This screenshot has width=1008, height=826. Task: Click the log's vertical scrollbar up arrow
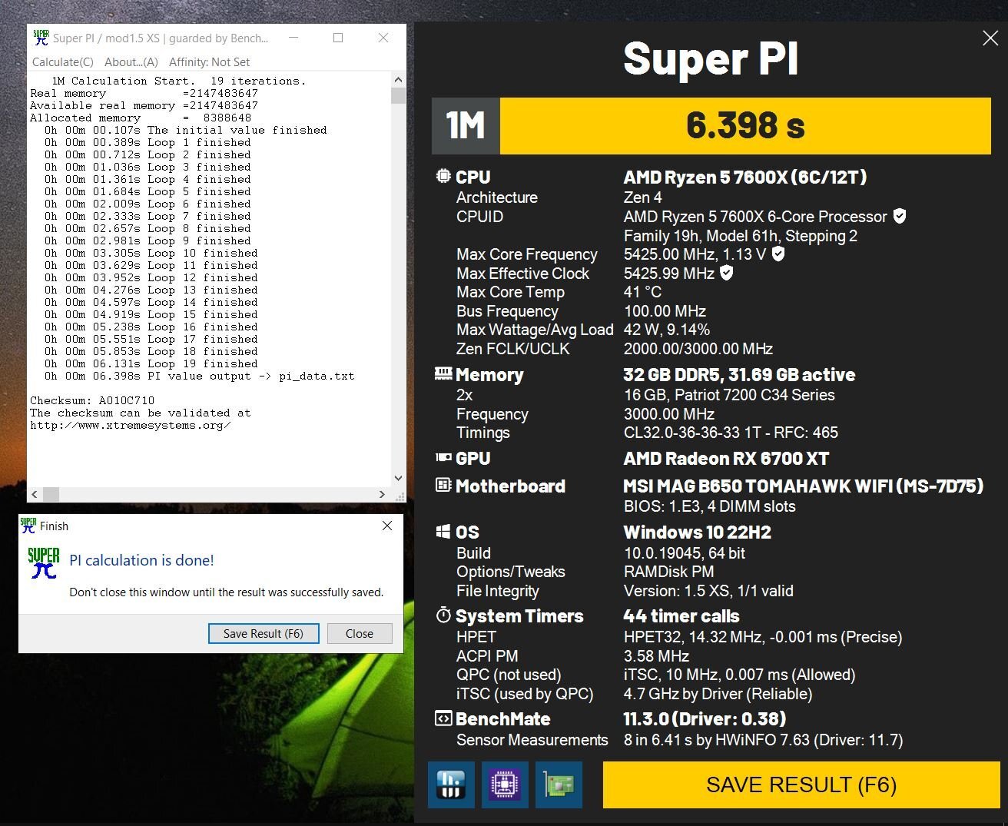398,80
